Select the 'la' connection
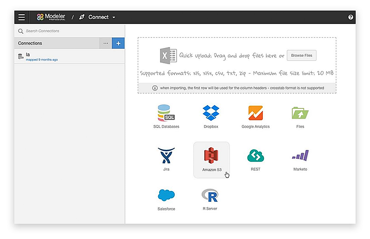The image size is (370, 239). 70,56
